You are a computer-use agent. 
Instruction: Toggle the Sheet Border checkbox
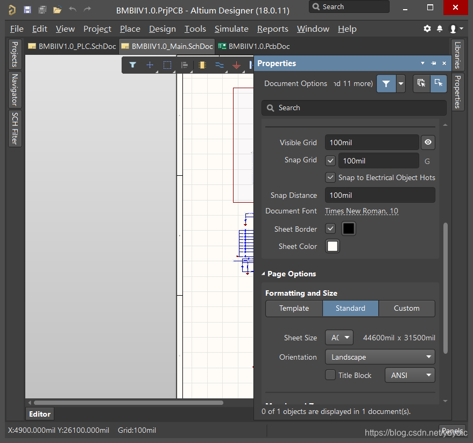[330, 228]
